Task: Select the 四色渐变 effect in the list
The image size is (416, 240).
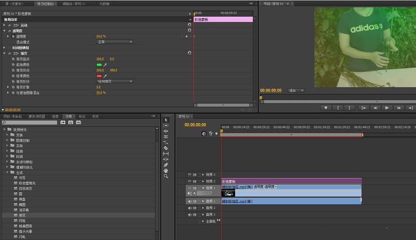Action: [25, 189]
